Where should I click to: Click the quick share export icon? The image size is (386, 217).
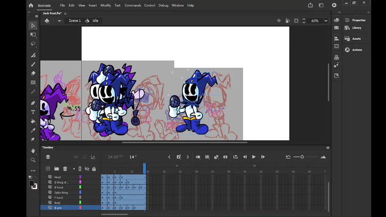pyautogui.click(x=310, y=5)
